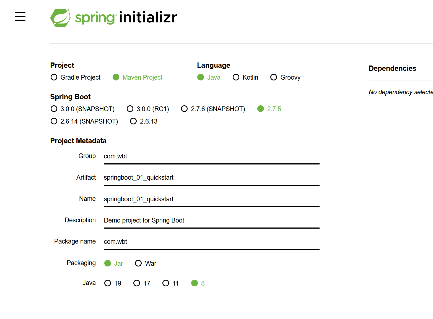The image size is (433, 319).
Task: Select Groovy as the language
Action: pyautogui.click(x=274, y=77)
